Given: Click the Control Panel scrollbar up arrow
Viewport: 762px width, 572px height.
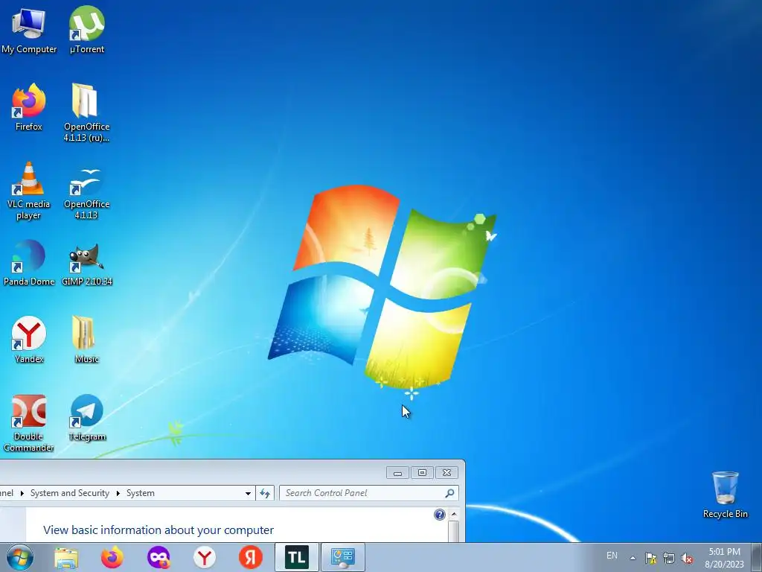Looking at the screenshot, I should [x=454, y=514].
